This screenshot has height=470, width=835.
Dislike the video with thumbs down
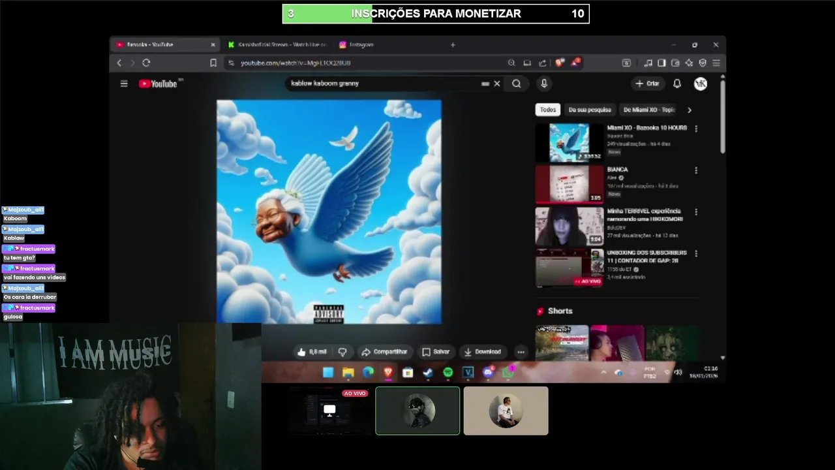(x=342, y=352)
